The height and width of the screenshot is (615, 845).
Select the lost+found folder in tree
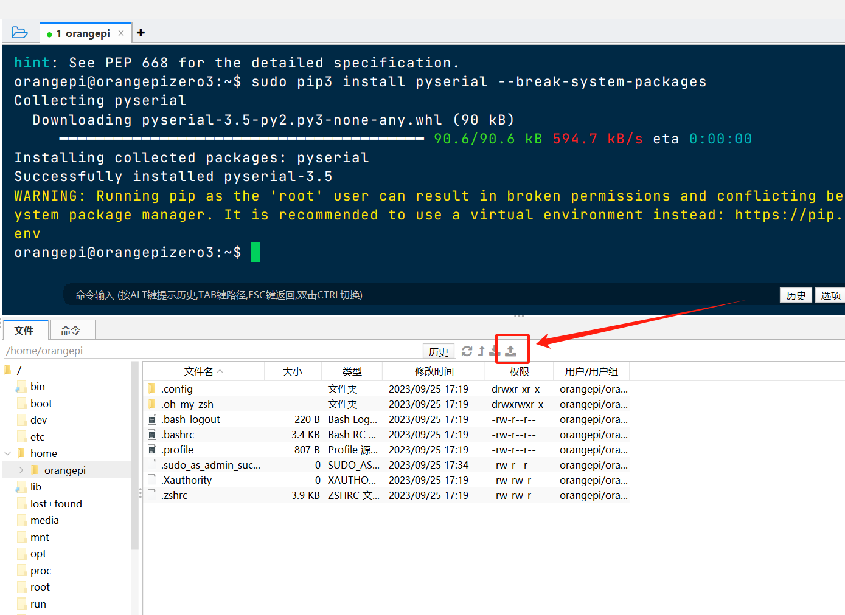coord(56,504)
